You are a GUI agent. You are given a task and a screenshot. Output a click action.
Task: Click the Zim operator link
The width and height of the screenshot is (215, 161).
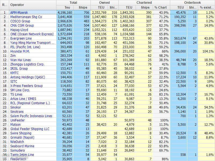click(13, 56)
